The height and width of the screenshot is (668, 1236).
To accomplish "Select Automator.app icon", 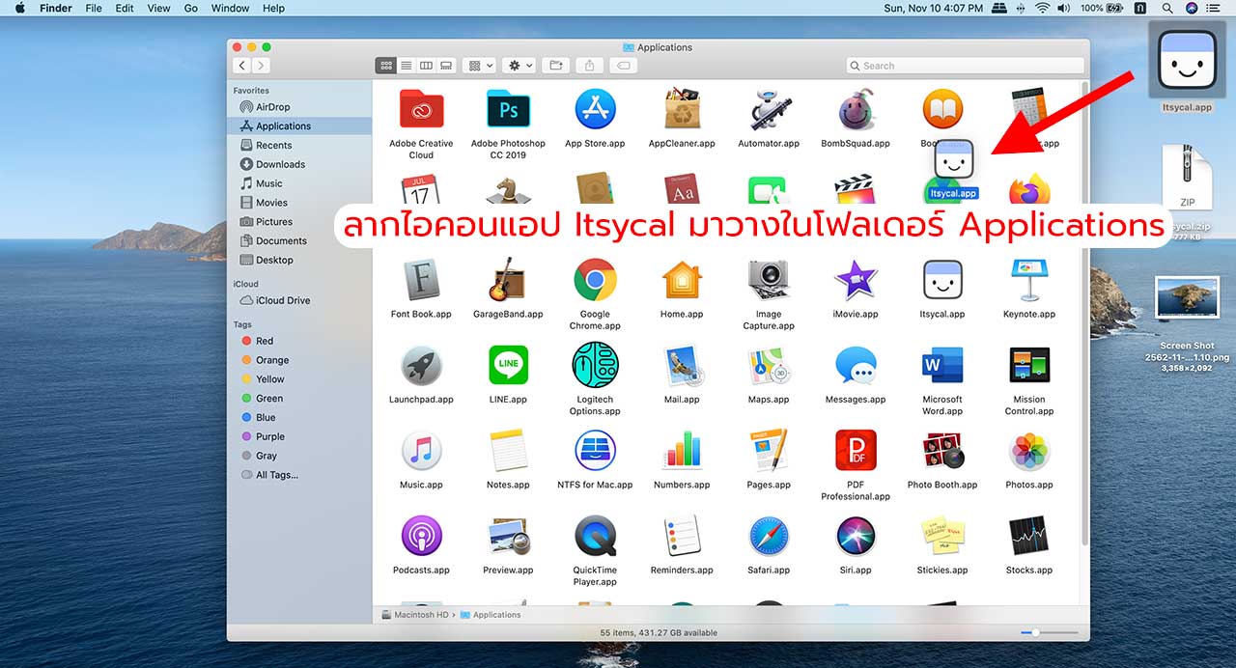I will tap(769, 110).
